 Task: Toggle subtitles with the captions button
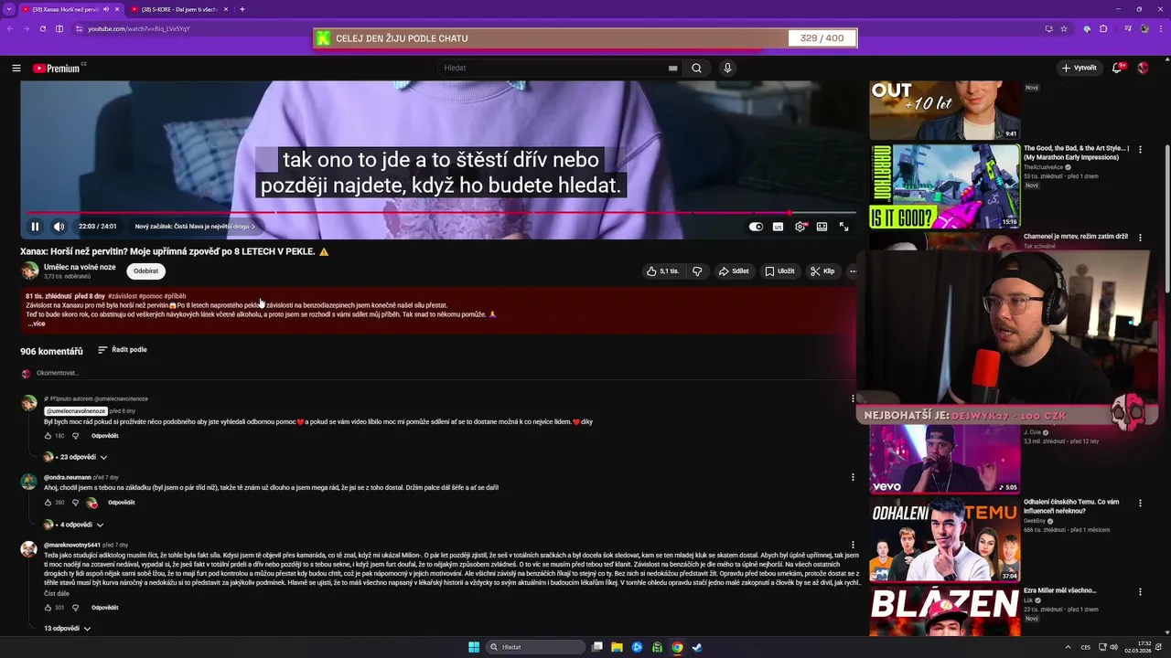pyautogui.click(x=779, y=227)
